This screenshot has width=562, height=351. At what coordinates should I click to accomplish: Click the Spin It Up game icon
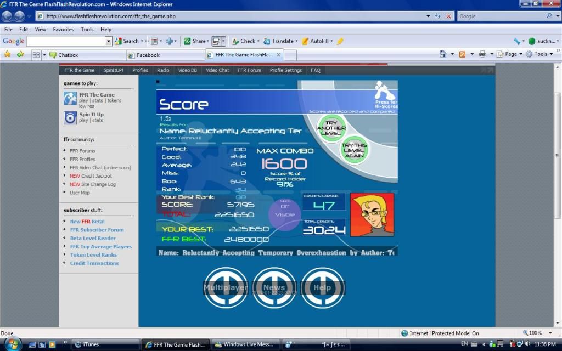pos(70,117)
